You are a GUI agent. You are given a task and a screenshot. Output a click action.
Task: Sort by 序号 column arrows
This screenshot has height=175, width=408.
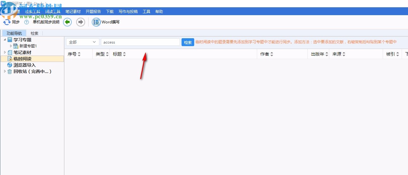(x=79, y=54)
